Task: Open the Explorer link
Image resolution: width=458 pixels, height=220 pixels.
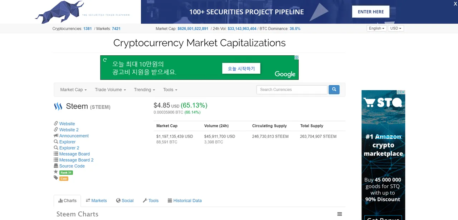Action: [x=67, y=142]
